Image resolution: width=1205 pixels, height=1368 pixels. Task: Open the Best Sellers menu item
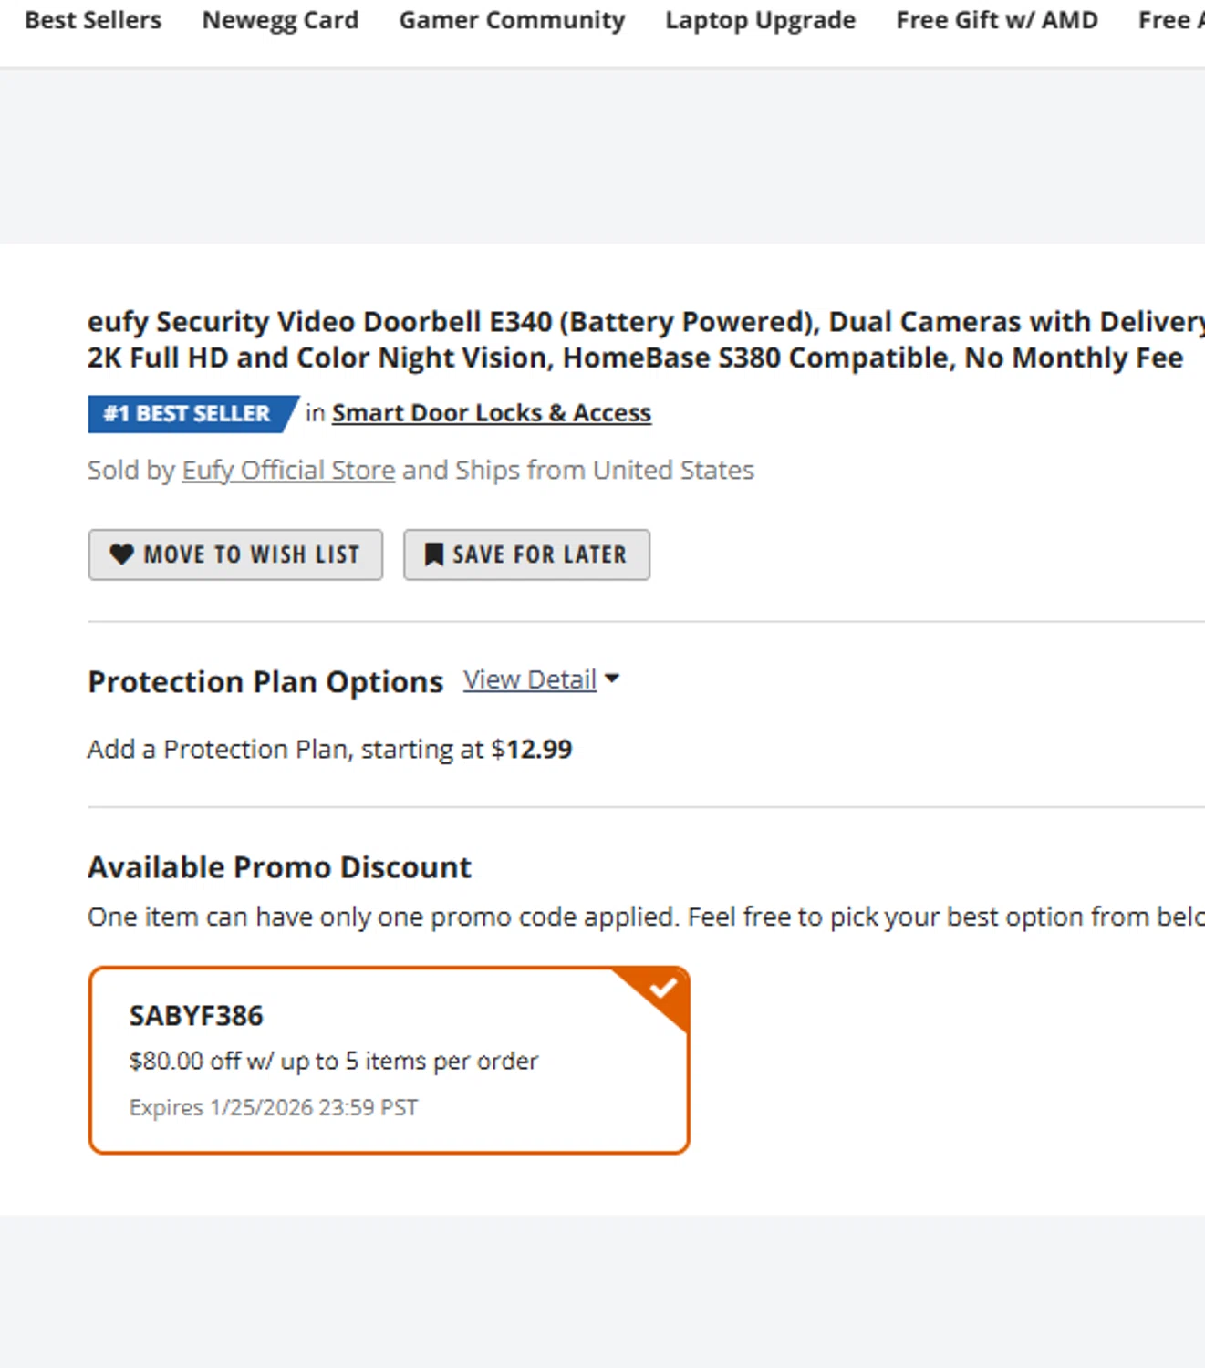[x=93, y=20]
